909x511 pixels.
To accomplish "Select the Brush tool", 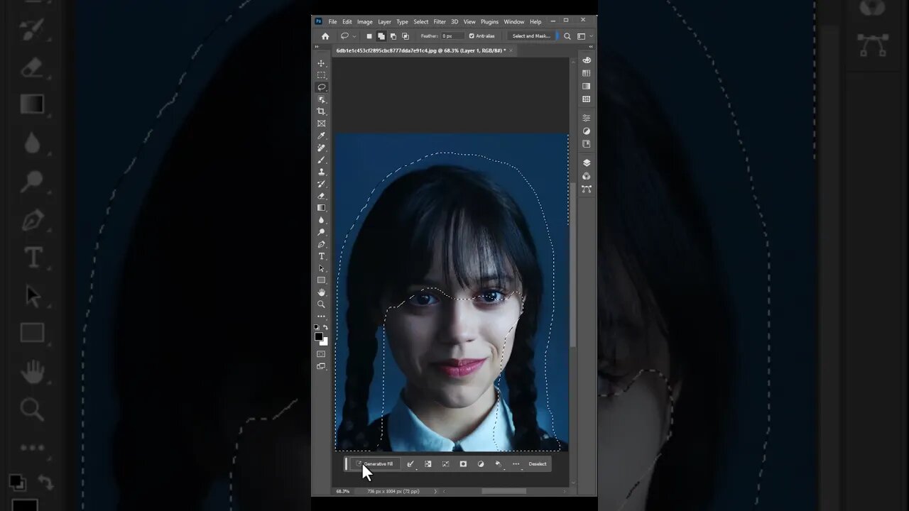I will pyautogui.click(x=321, y=160).
